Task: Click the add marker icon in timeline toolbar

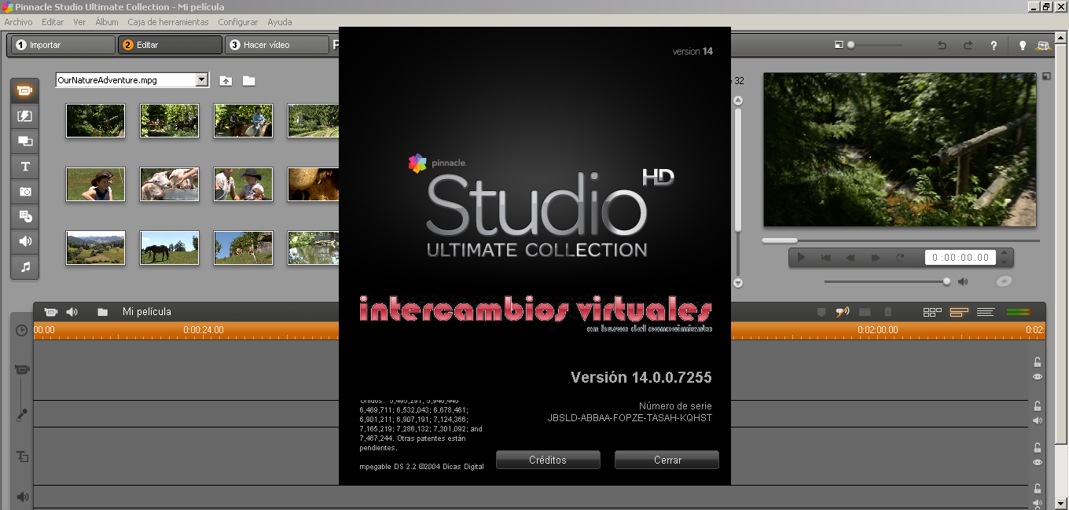Action: point(821,312)
